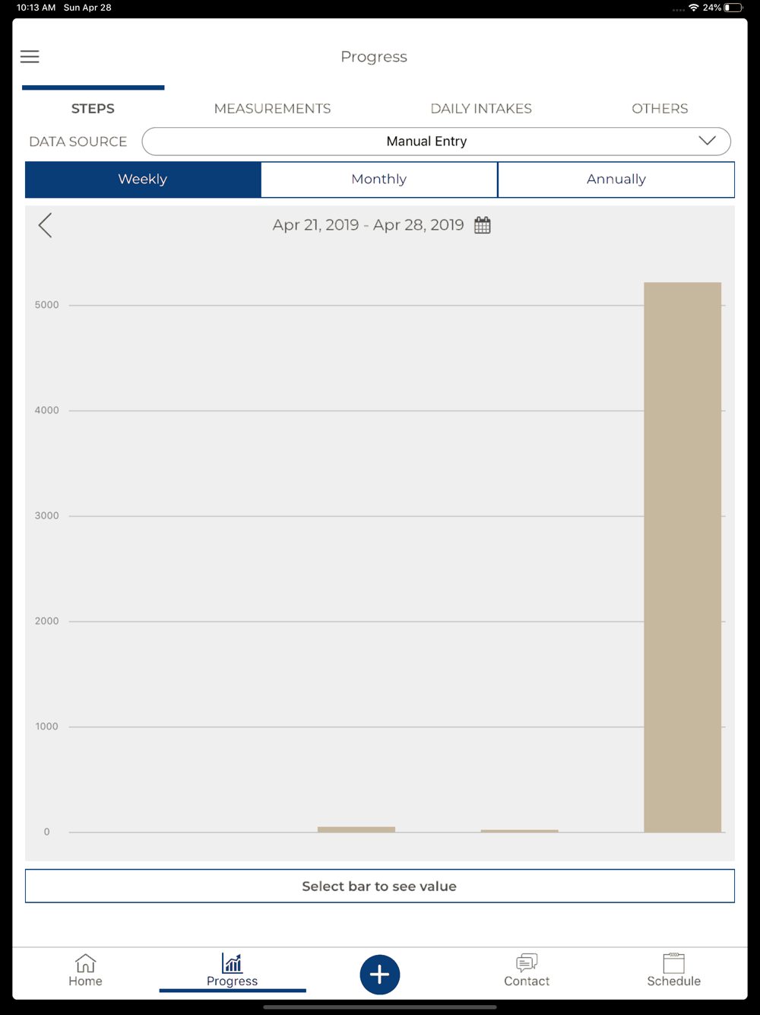Switch to the OTHERS tab

click(x=660, y=109)
